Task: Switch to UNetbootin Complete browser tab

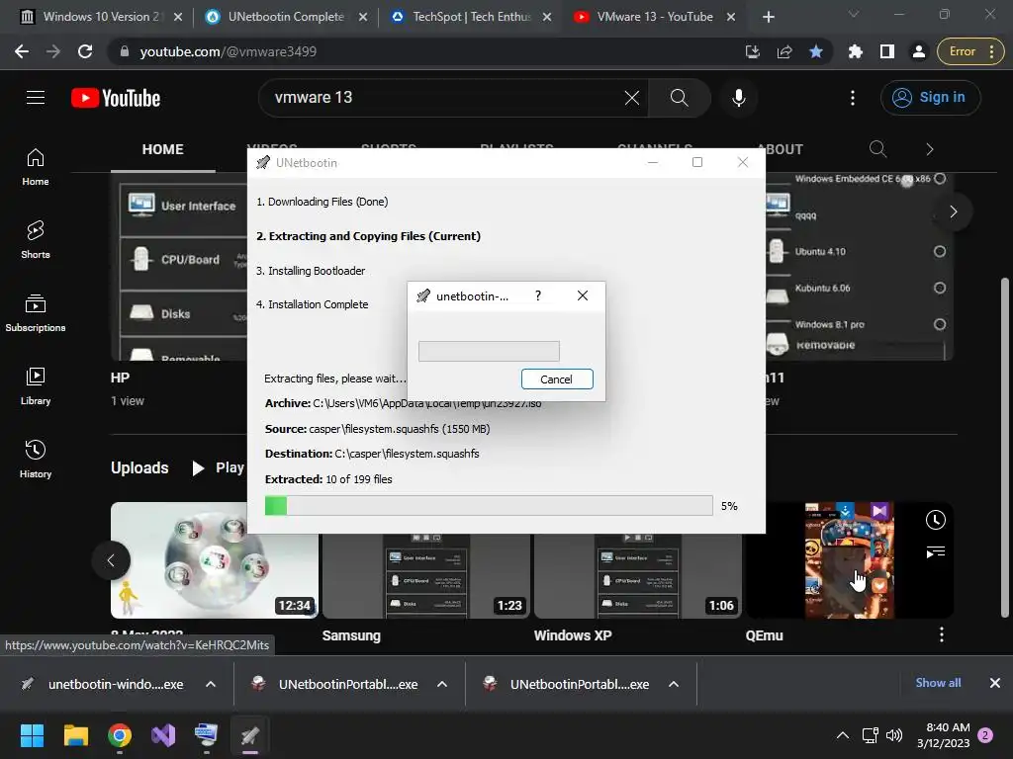Action: 286,17
